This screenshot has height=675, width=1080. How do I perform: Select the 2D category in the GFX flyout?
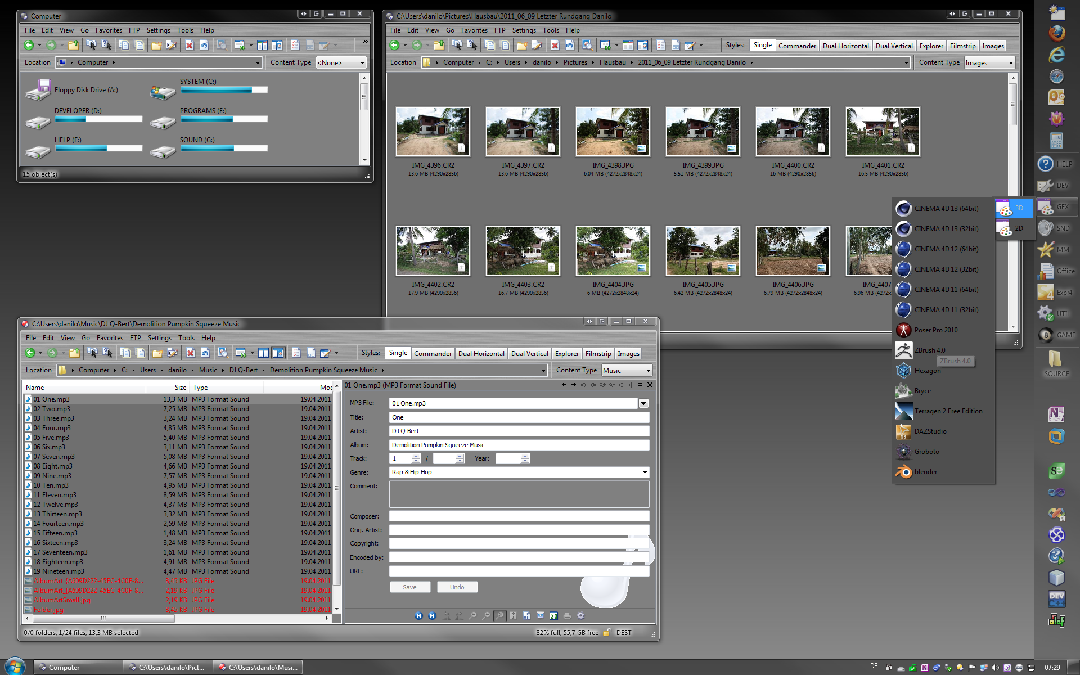click(x=1014, y=228)
